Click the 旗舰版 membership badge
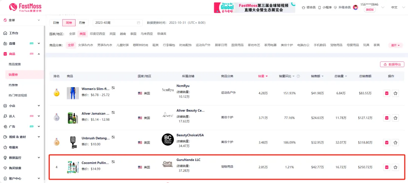The image size is (408, 183). coord(369,9)
